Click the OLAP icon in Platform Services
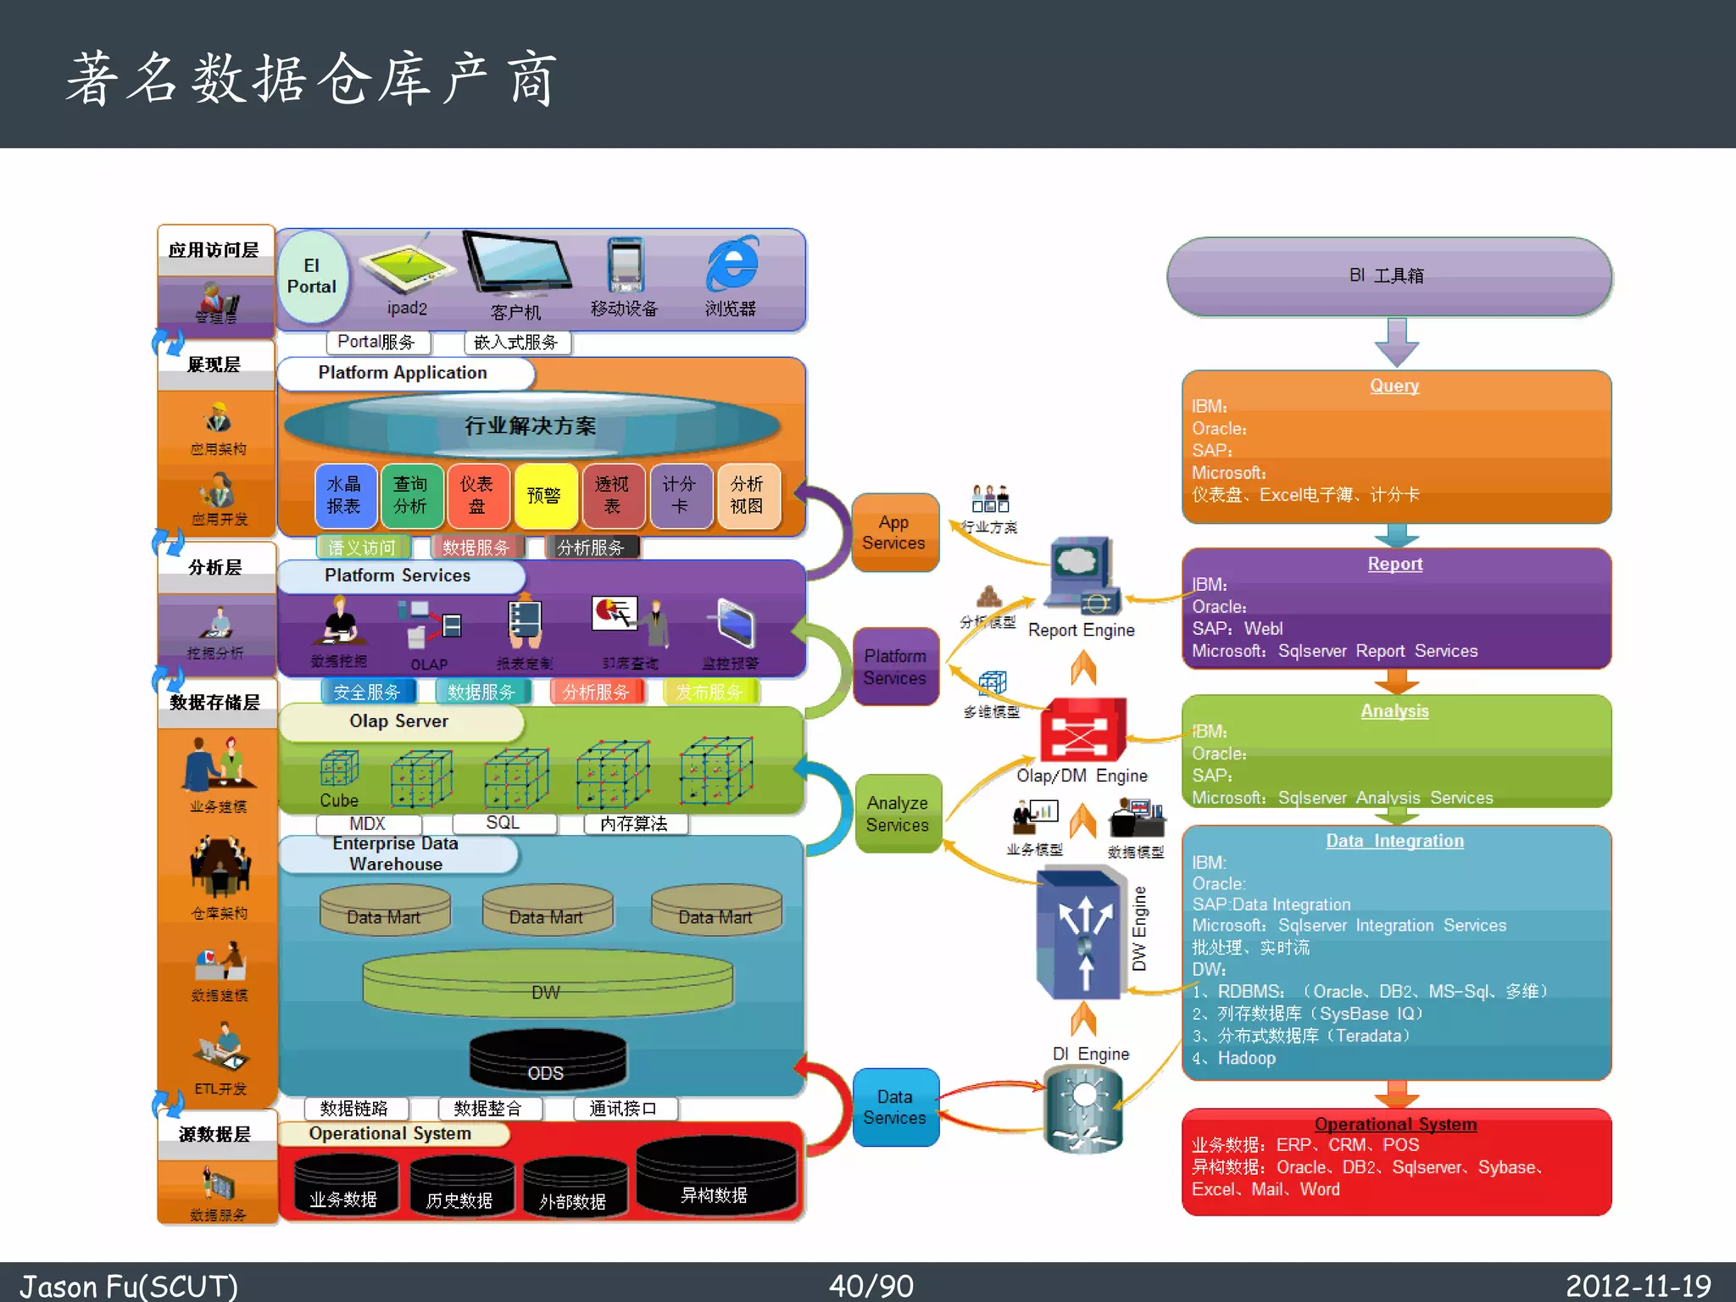This screenshot has height=1302, width=1736. point(430,623)
